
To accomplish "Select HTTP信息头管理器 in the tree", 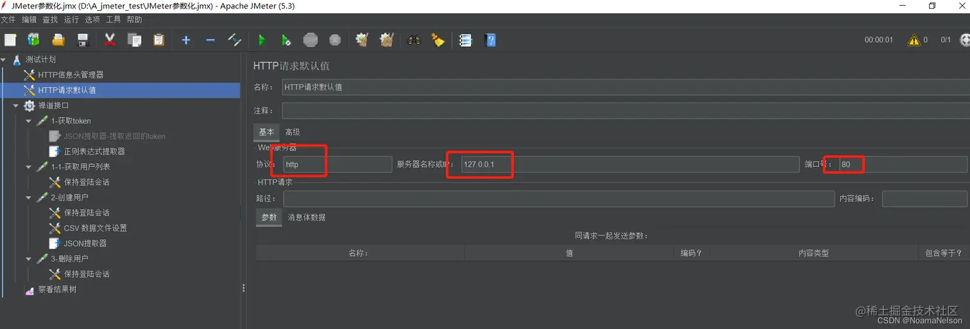I will click(x=71, y=75).
